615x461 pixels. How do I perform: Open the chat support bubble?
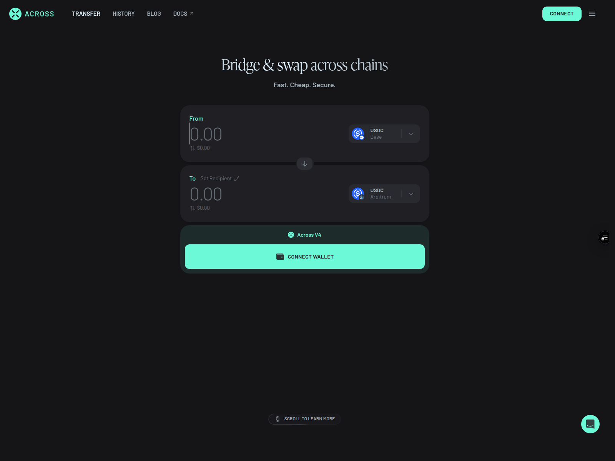(590, 424)
